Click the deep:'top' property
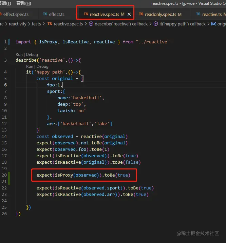 click(x=72, y=104)
